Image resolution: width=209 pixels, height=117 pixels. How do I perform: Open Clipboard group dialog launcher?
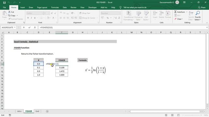click(24, 22)
